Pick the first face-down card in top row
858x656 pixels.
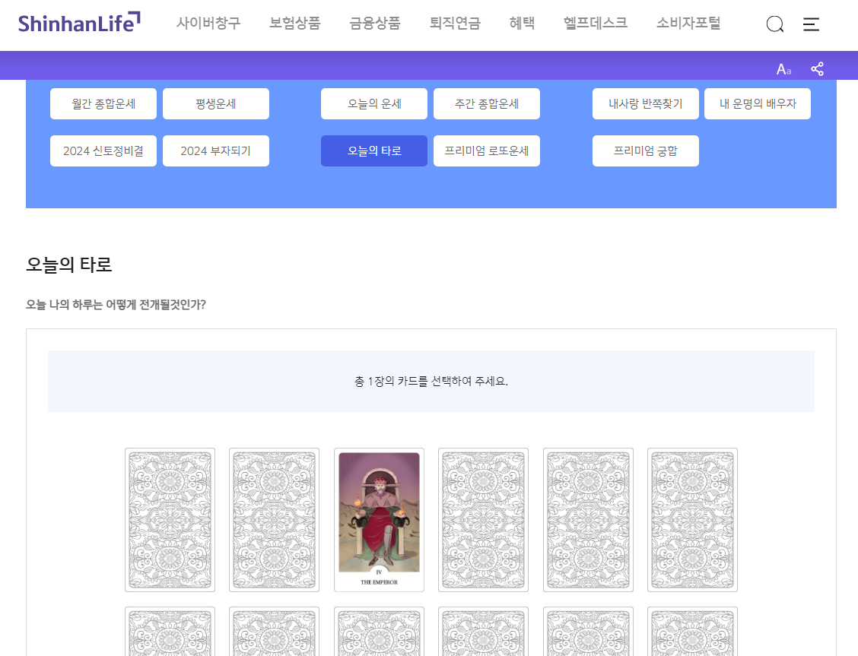(170, 520)
